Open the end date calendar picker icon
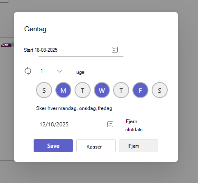The width and height of the screenshot is (198, 183). point(110,124)
